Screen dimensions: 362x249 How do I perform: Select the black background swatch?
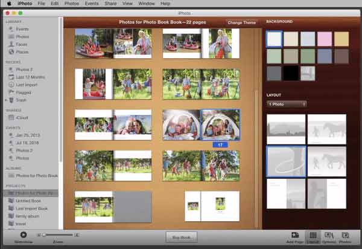click(x=291, y=73)
